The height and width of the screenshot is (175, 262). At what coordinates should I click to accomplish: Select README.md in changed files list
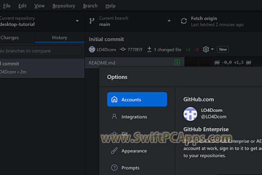135,63
